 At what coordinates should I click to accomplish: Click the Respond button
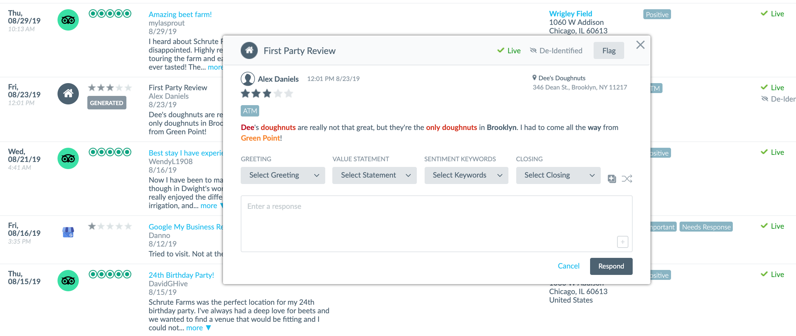611,266
